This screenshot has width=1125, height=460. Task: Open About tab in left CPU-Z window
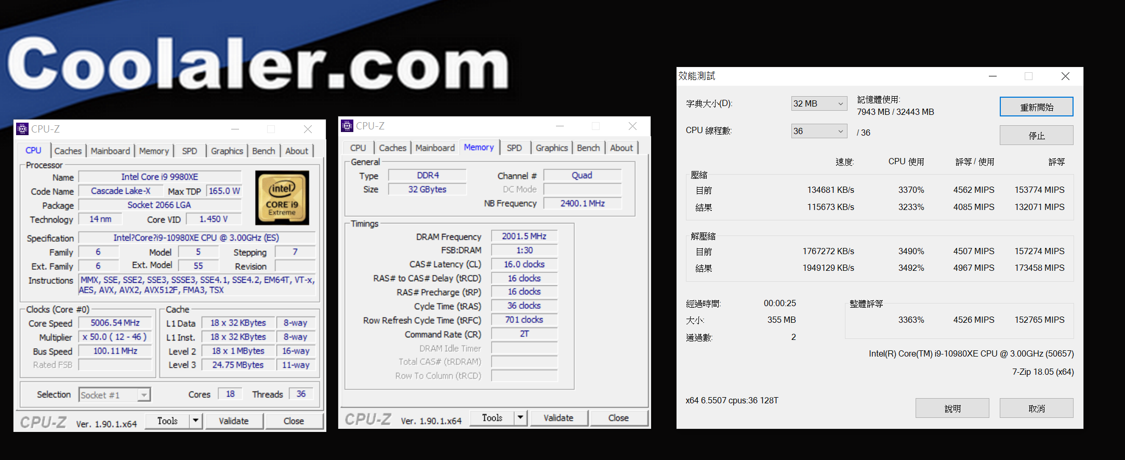point(297,151)
